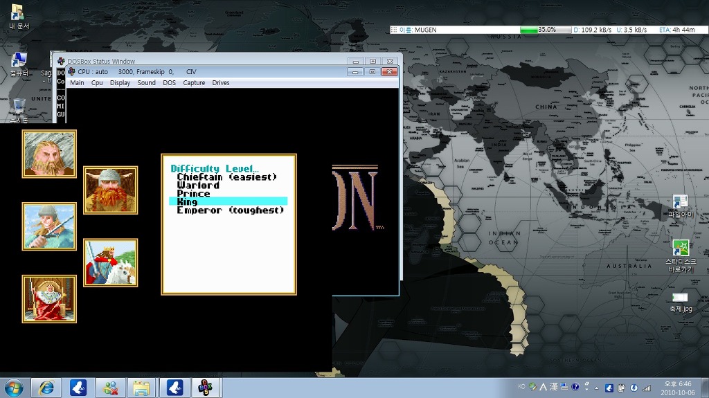Open Internet Explorer from the taskbar
The width and height of the screenshot is (709, 398).
coord(47,388)
